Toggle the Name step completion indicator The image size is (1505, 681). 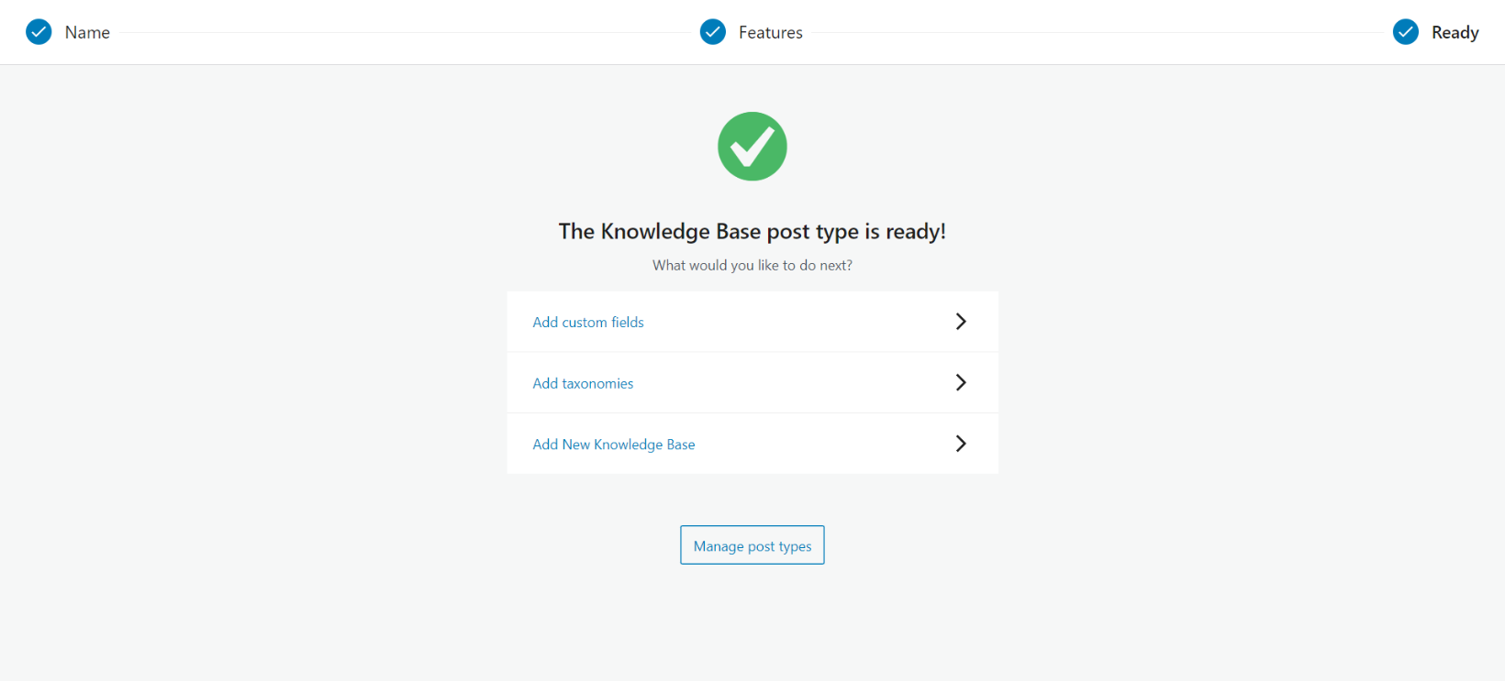[39, 31]
